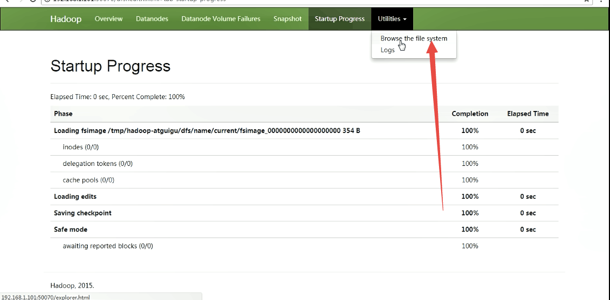Image resolution: width=610 pixels, height=300 pixels.
Task: Click 0 sec in Saving checkpoint row
Action: tap(528, 213)
